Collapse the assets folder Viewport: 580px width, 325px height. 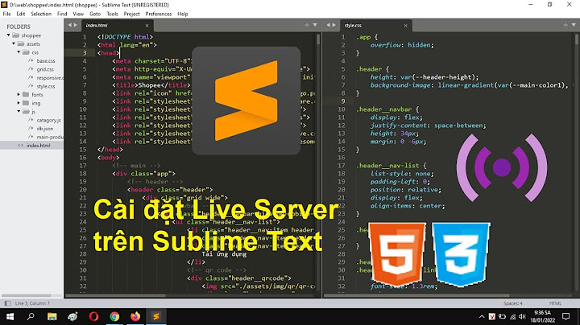click(x=14, y=43)
